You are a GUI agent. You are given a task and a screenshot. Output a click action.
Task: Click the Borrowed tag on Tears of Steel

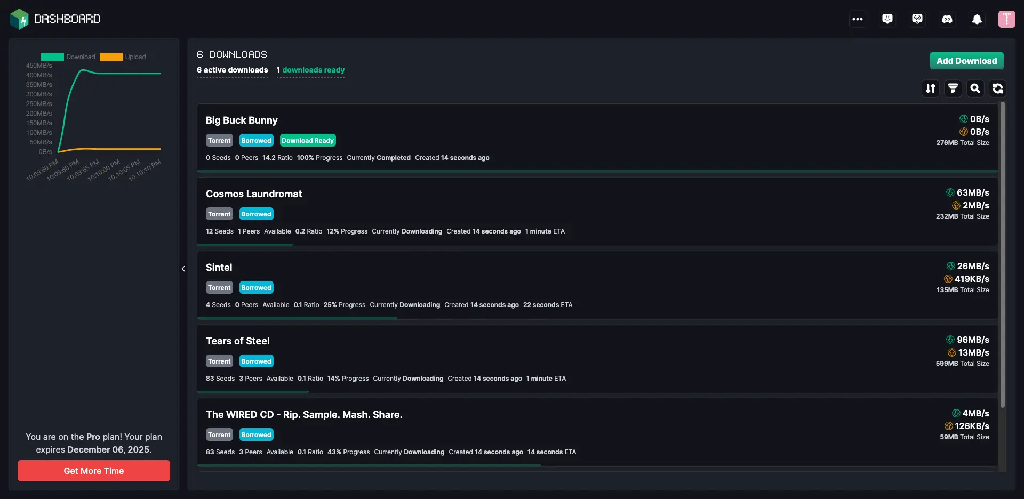[x=256, y=361]
